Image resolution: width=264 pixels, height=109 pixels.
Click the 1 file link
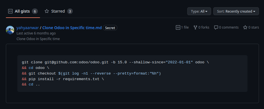pos(182,27)
